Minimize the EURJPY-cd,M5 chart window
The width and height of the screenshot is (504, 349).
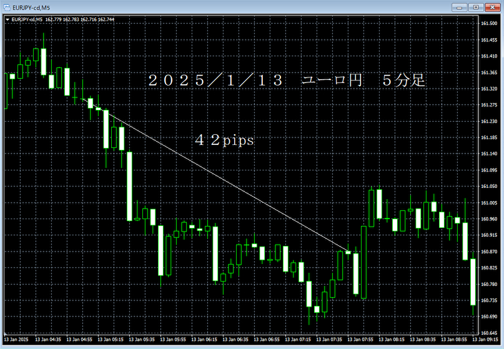pyautogui.click(x=459, y=7)
